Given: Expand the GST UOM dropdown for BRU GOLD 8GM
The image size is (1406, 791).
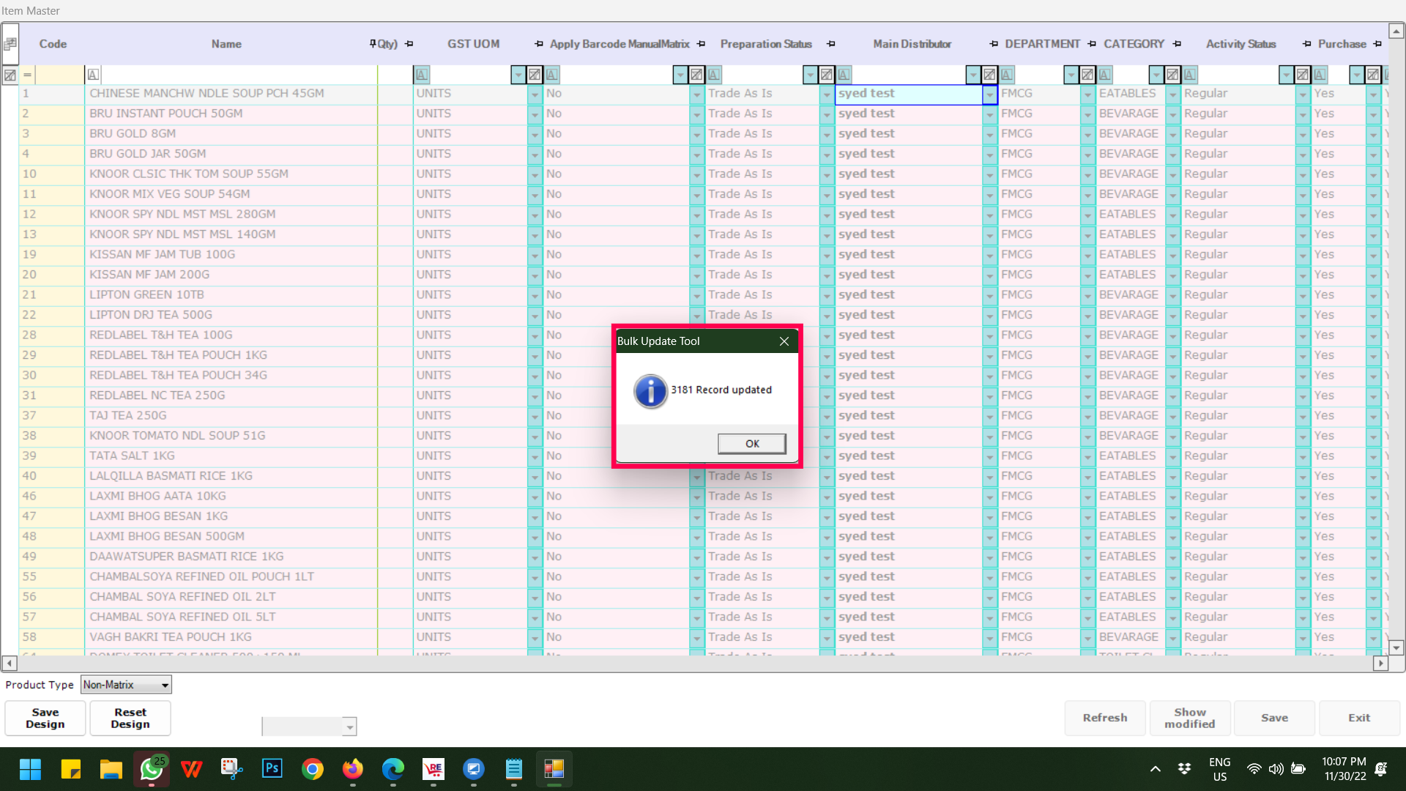Looking at the screenshot, I should (535, 135).
